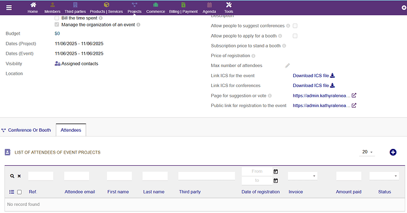
Task: Open public registration URL link
Action: pyautogui.click(x=321, y=105)
